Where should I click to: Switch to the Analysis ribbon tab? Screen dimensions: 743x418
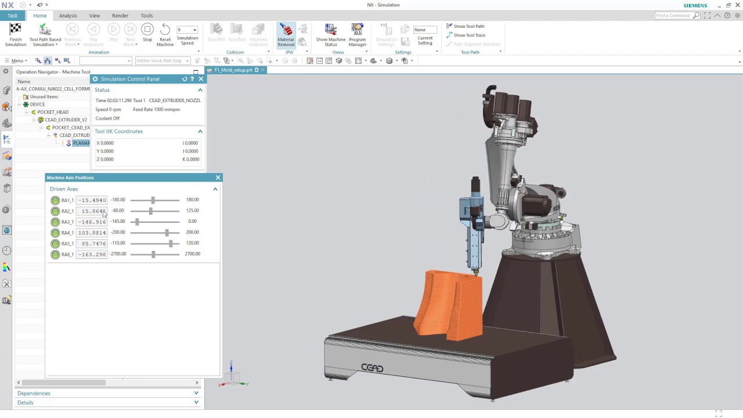[x=68, y=16]
